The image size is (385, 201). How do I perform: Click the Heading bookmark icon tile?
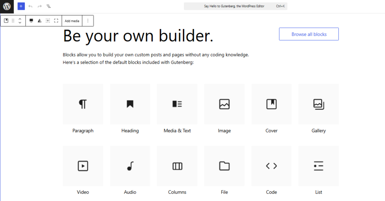pyautogui.click(x=130, y=104)
